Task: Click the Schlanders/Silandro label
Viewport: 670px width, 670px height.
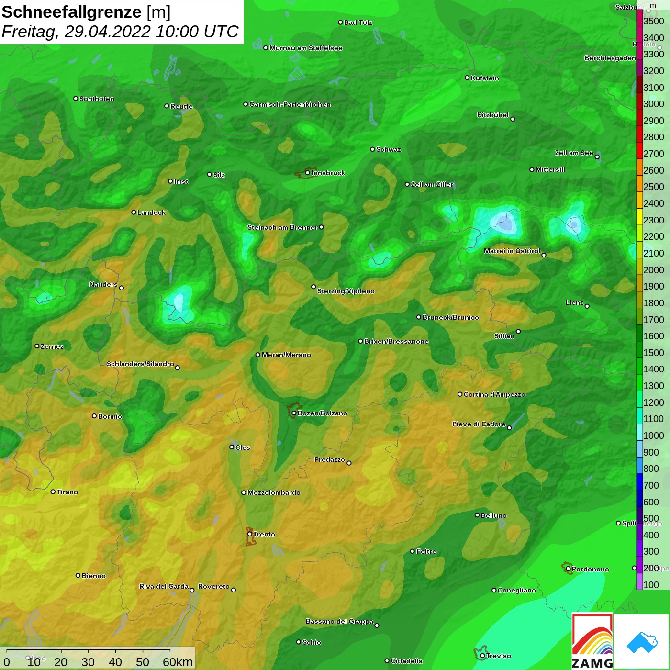Action: point(140,364)
